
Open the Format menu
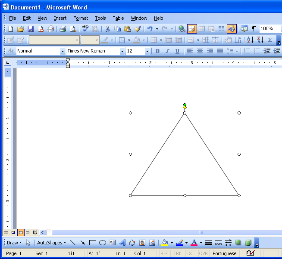coord(81,18)
